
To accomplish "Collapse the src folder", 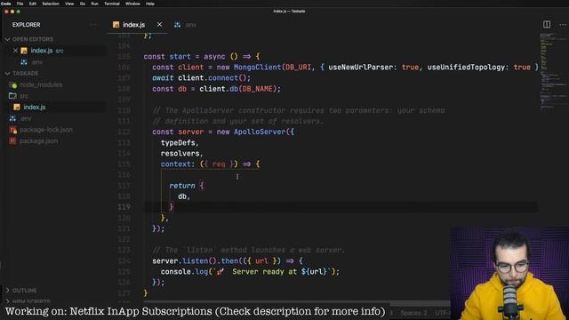I will tap(24, 96).
